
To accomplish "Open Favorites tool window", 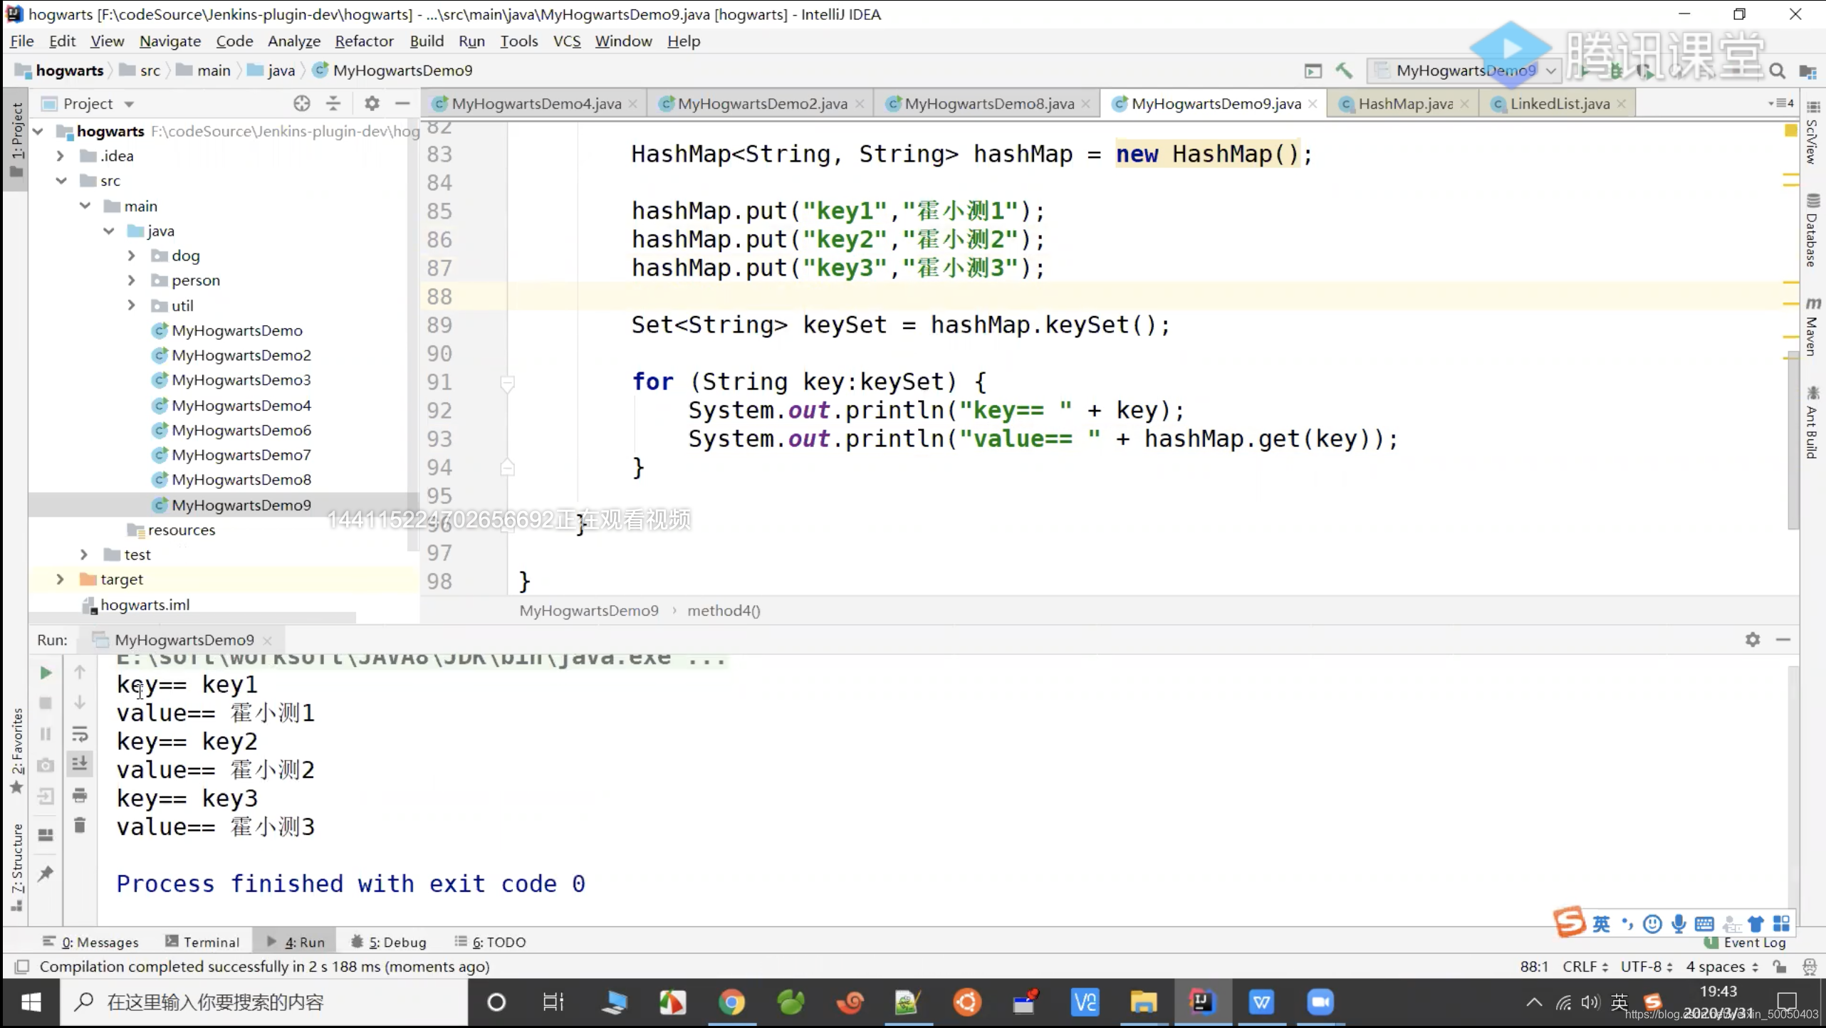I will pyautogui.click(x=17, y=751).
